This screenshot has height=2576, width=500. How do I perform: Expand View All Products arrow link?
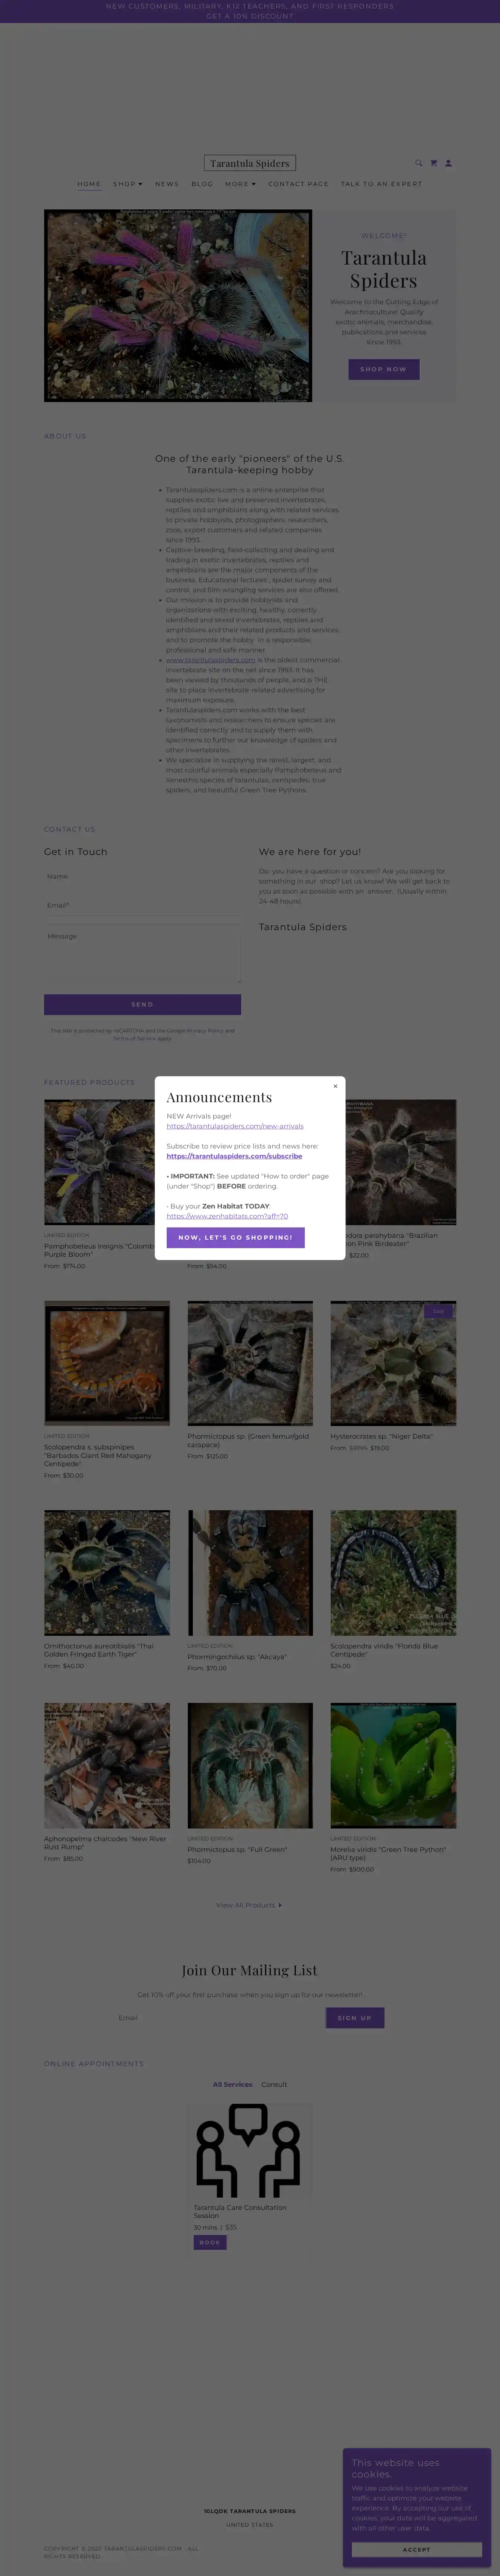tap(249, 1905)
